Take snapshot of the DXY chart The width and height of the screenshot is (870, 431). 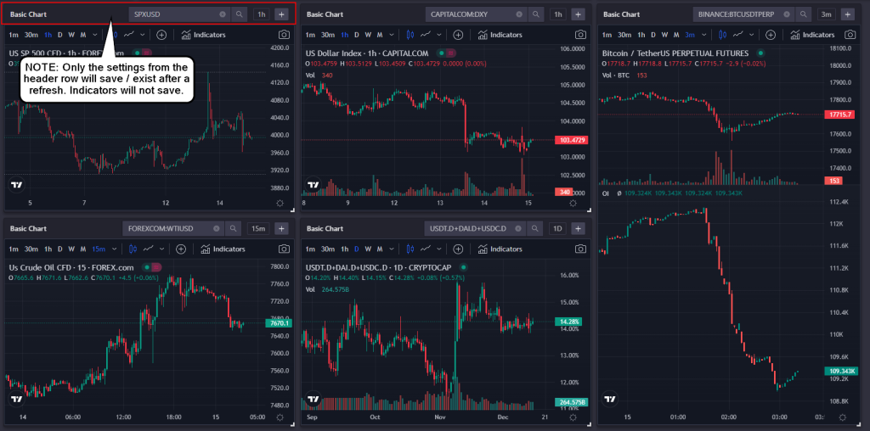coord(580,35)
